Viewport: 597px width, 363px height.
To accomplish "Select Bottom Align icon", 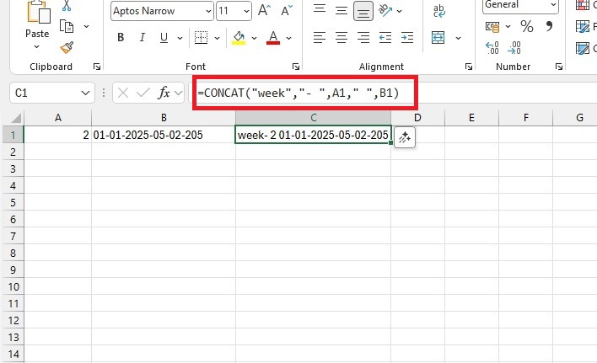I will click(x=363, y=12).
